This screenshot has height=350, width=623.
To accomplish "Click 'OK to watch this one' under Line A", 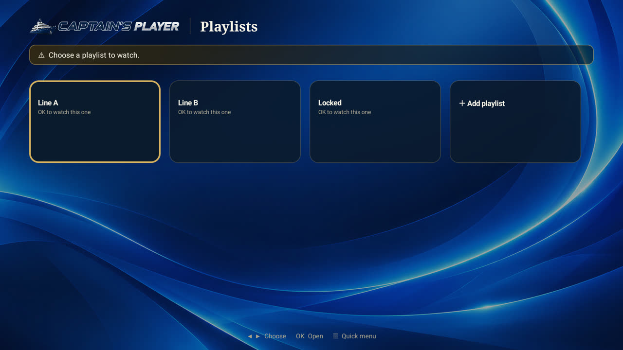I will click(x=64, y=112).
